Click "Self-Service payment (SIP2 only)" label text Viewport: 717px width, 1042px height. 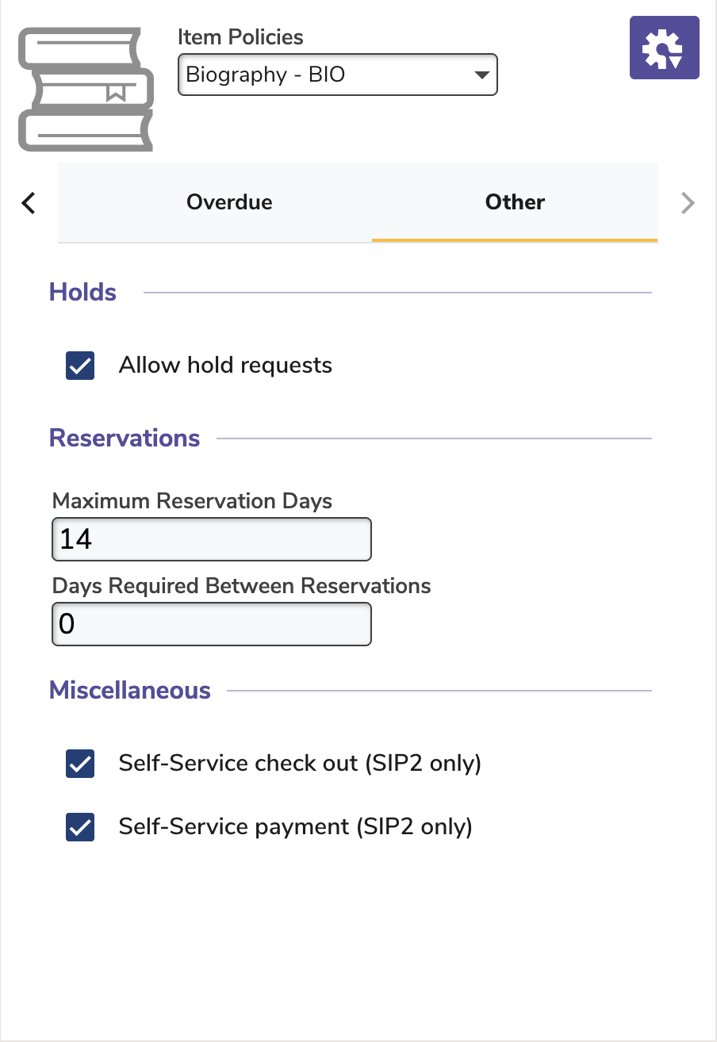[x=295, y=827]
